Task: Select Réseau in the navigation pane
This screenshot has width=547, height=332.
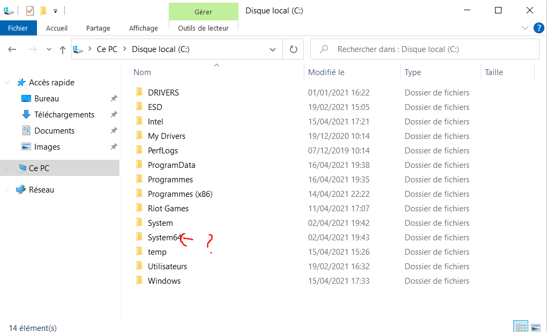Action: tap(41, 189)
